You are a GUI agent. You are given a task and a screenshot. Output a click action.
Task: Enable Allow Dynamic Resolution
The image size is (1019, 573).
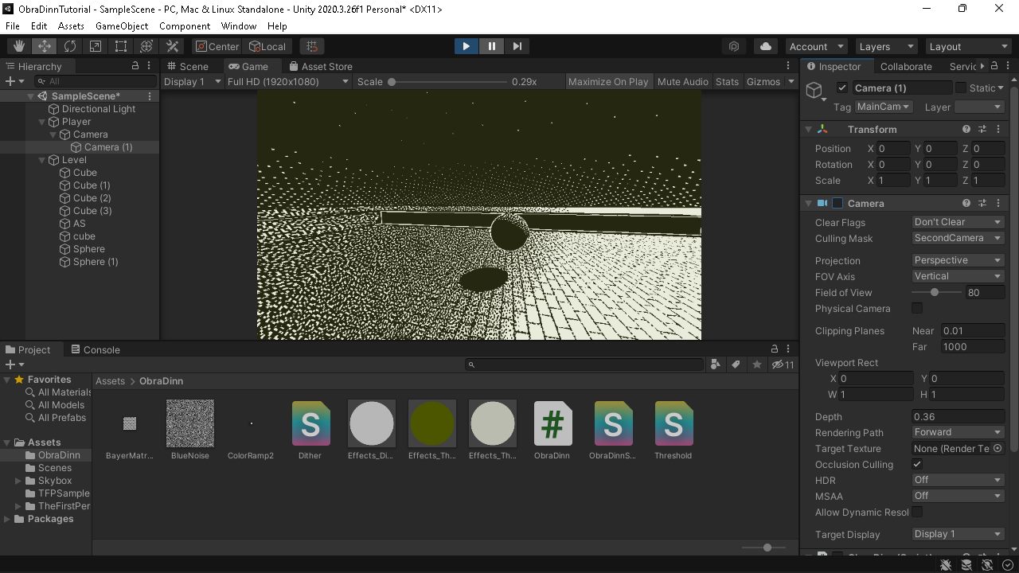pos(917,512)
